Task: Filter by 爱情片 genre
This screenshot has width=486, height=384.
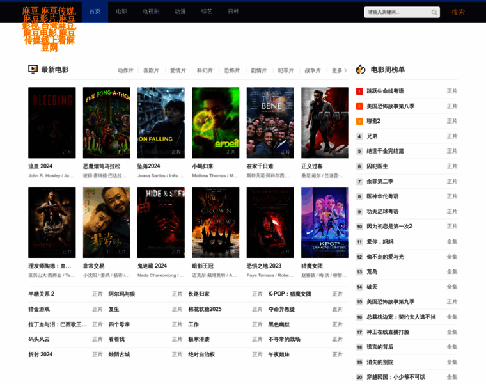Action: 178,70
